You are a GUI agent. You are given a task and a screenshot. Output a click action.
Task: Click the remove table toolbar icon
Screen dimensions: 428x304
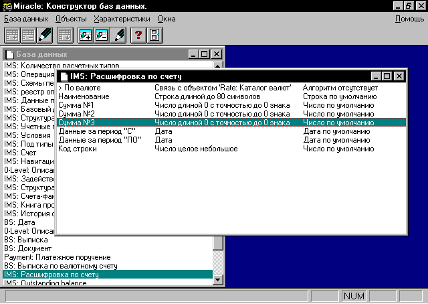point(28,35)
